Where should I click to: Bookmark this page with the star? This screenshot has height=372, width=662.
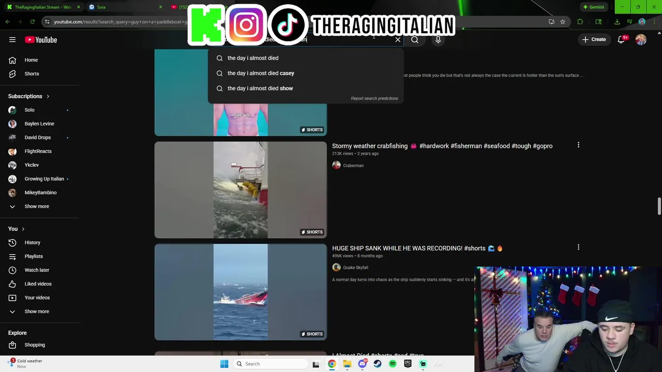(x=563, y=22)
